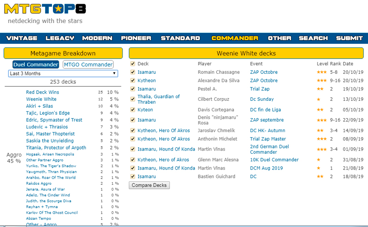Image resolution: width=368 pixels, height=227 pixels.
Task: View Arahbo, Roar Of The World decks
Action: pos(51,178)
